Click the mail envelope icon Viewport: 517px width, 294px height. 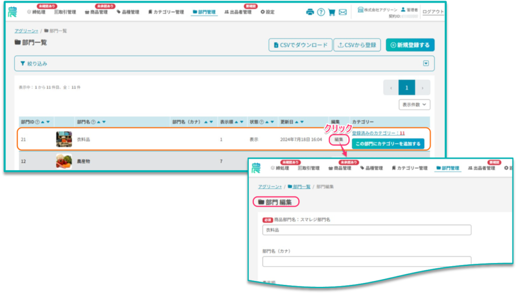[343, 12]
